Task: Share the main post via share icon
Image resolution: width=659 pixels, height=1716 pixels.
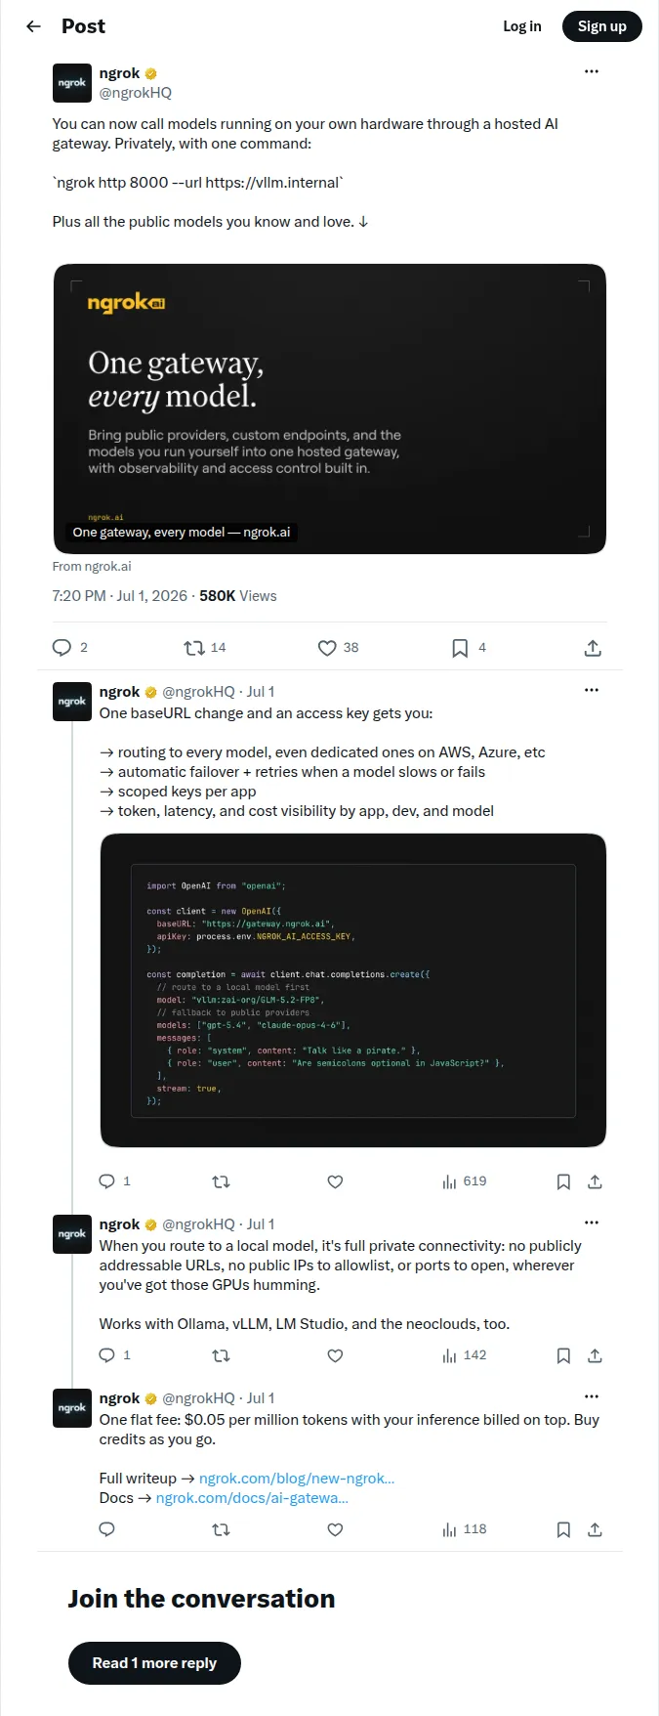Action: [593, 648]
